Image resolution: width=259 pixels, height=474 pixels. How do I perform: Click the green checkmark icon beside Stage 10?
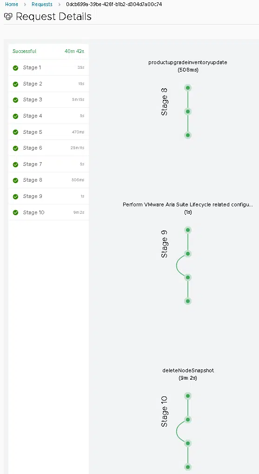(15, 213)
